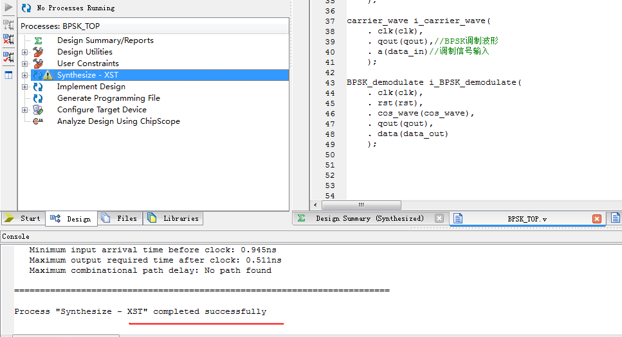Expand the User Constraints node

[24, 64]
